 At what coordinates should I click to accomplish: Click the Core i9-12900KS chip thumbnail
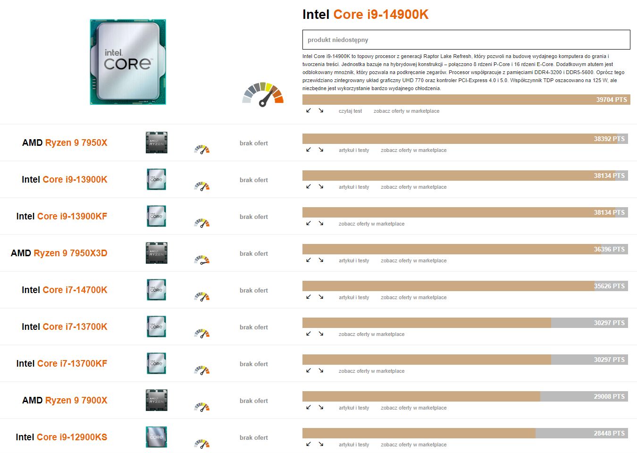[x=157, y=437]
